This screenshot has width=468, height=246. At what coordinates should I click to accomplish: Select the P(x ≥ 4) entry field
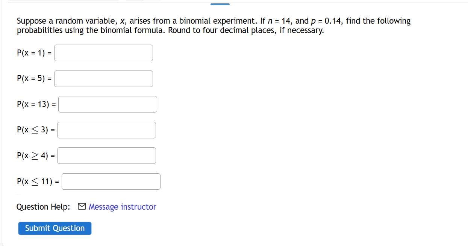coord(106,155)
